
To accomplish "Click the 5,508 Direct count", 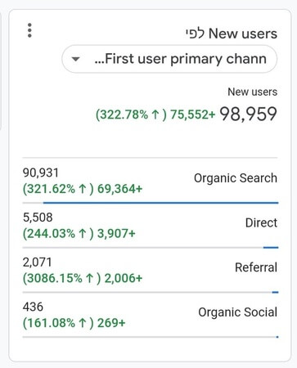I will [x=38, y=218].
